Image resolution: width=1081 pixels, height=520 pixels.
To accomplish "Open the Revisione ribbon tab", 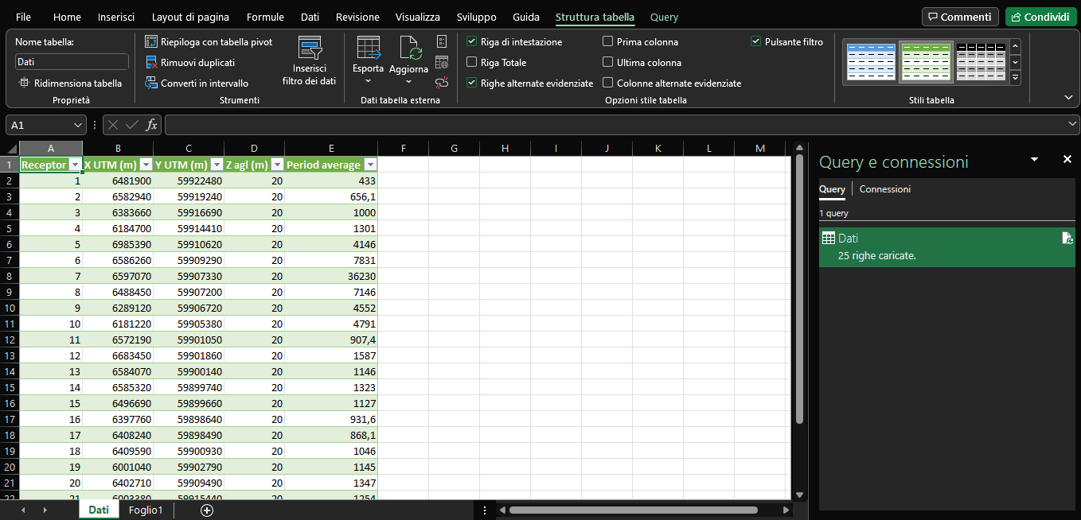I will [357, 17].
